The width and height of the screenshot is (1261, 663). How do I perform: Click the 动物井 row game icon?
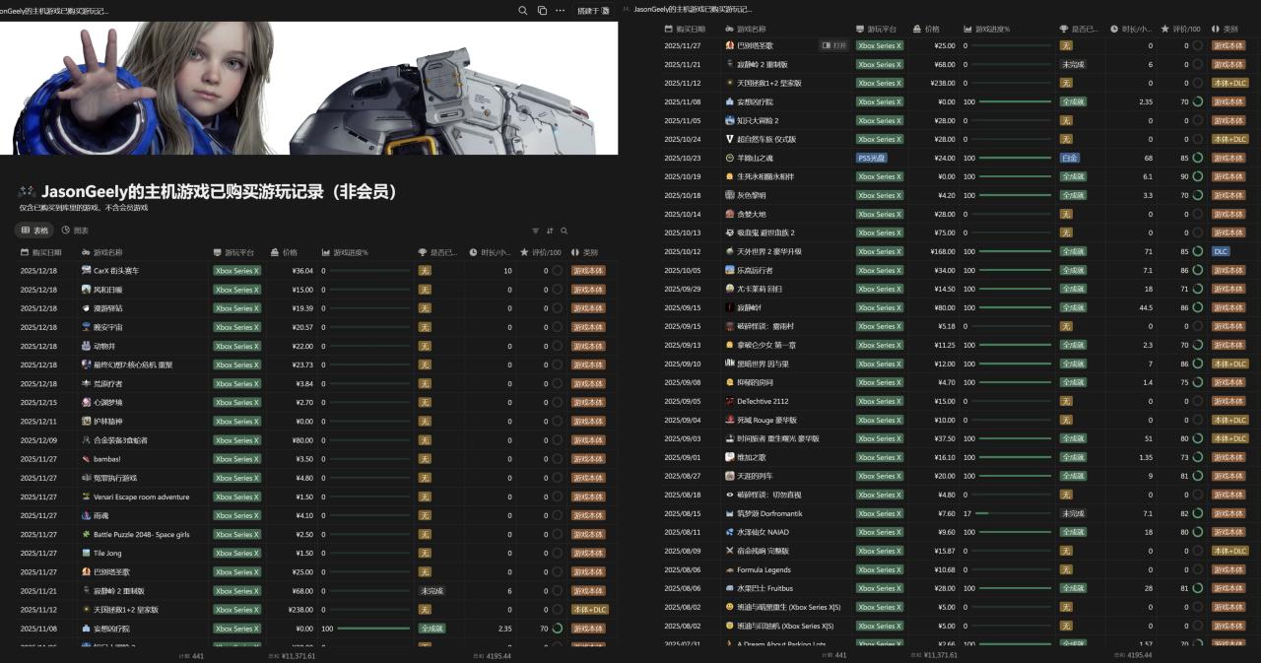coord(87,346)
